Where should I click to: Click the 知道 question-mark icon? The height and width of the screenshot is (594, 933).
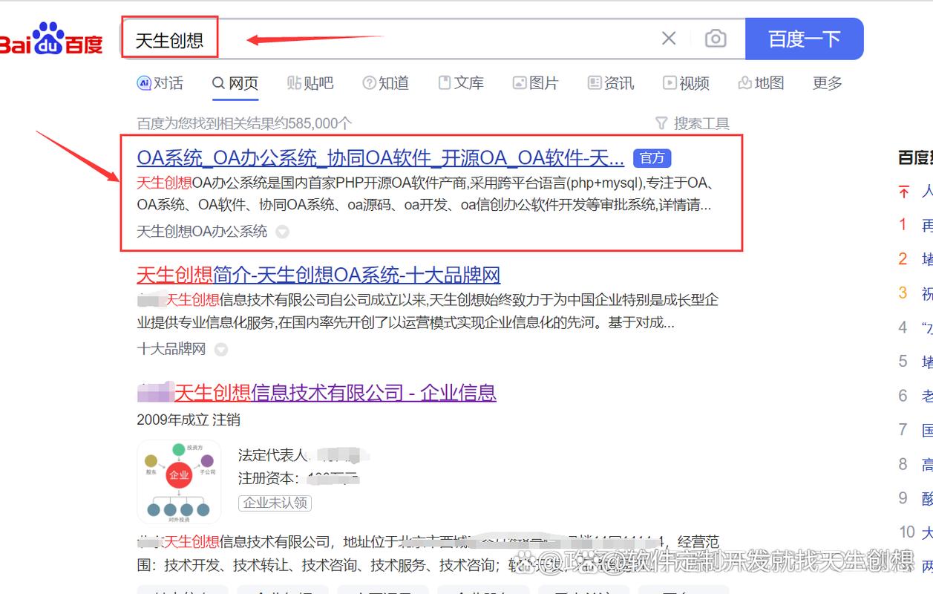click(368, 83)
